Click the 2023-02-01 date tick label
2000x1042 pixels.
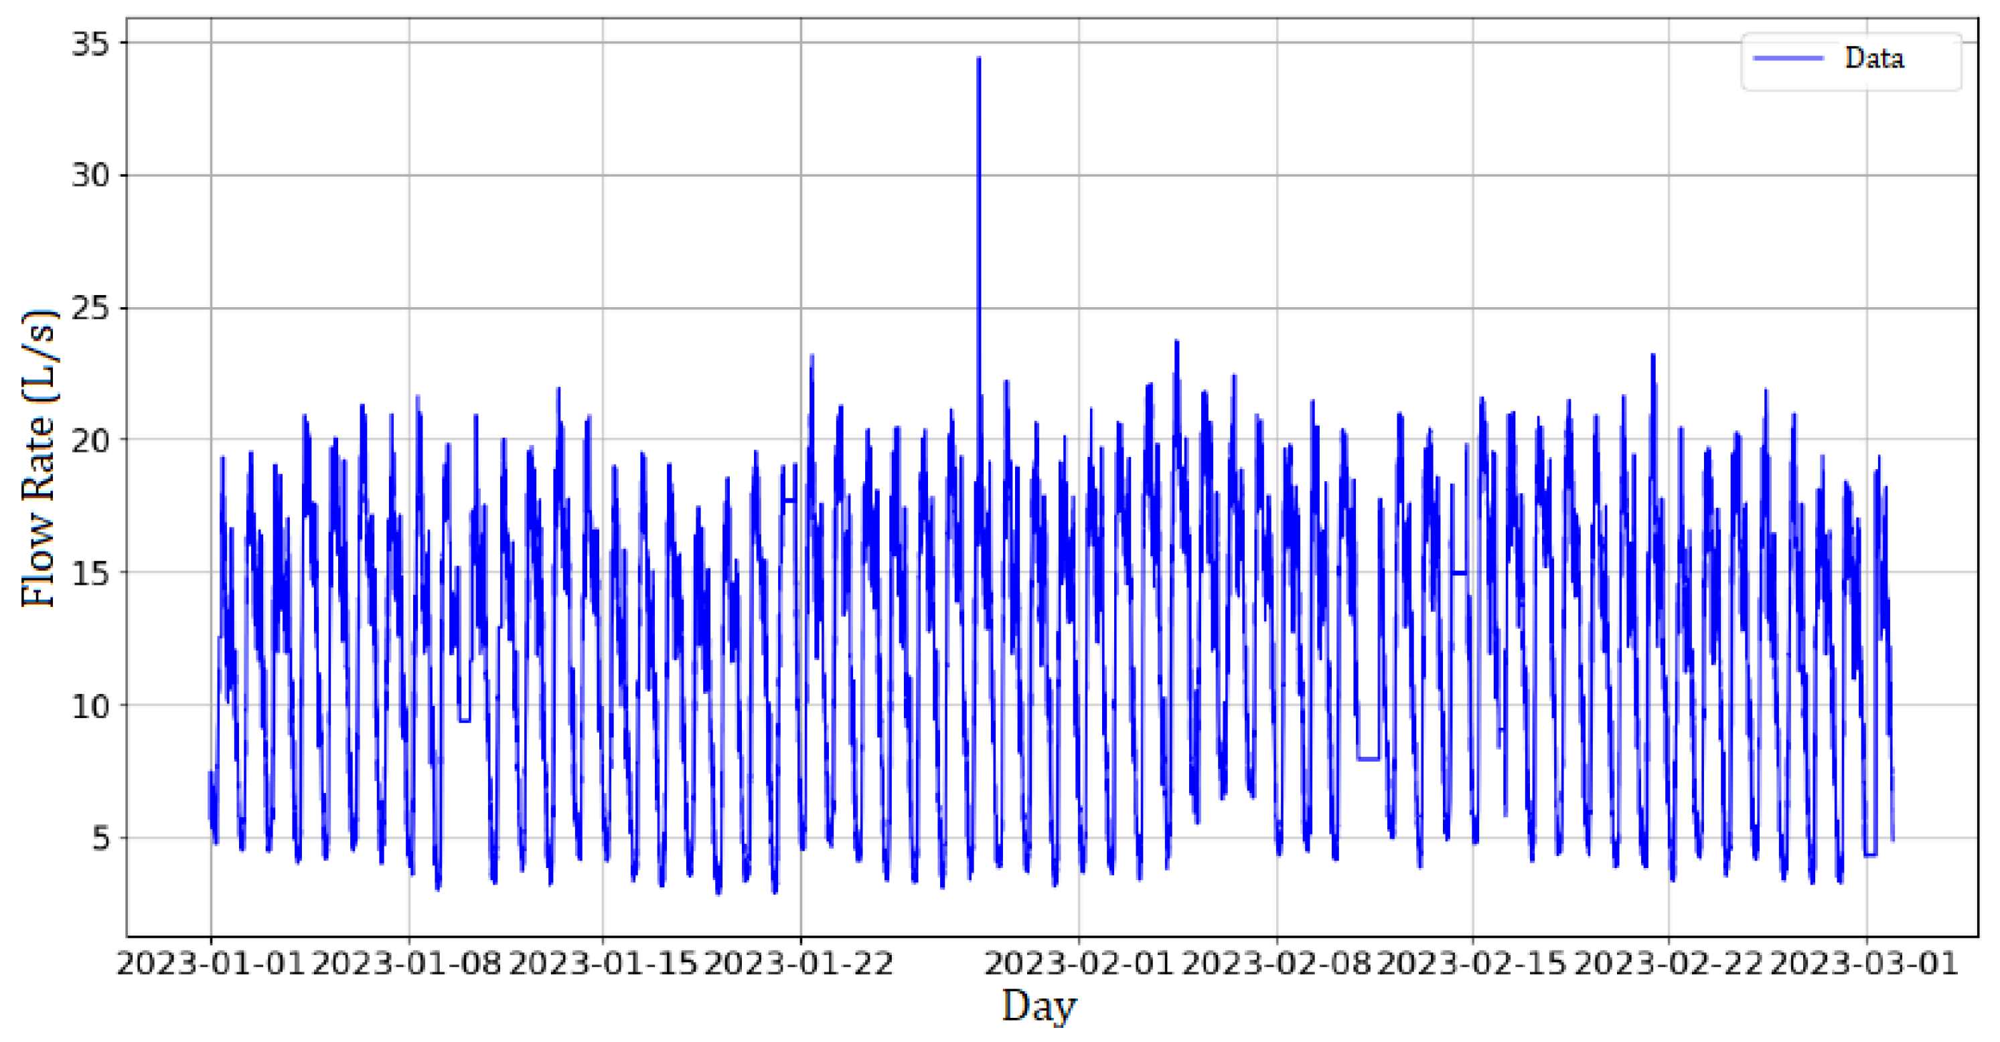tap(1079, 963)
